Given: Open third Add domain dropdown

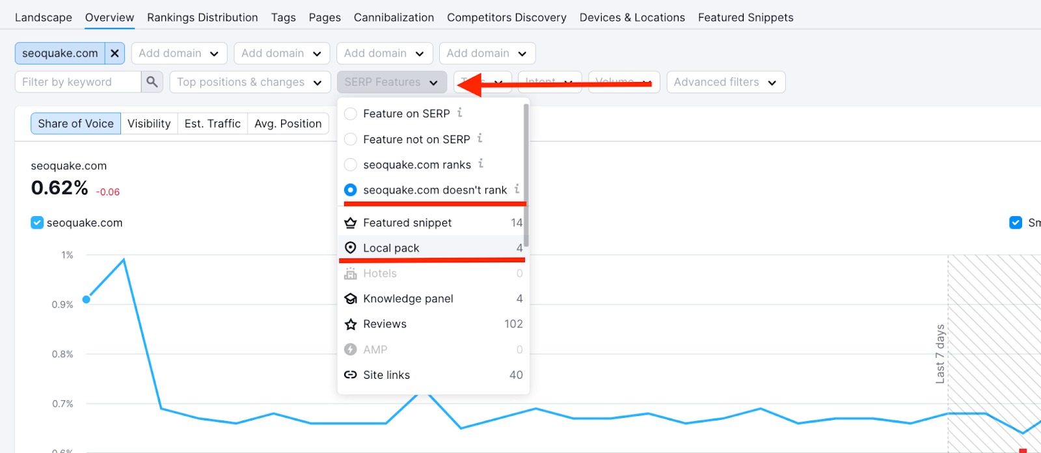Looking at the screenshot, I should tap(385, 53).
